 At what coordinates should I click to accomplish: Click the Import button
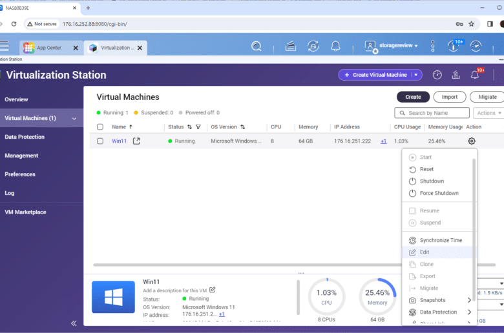[x=450, y=97]
